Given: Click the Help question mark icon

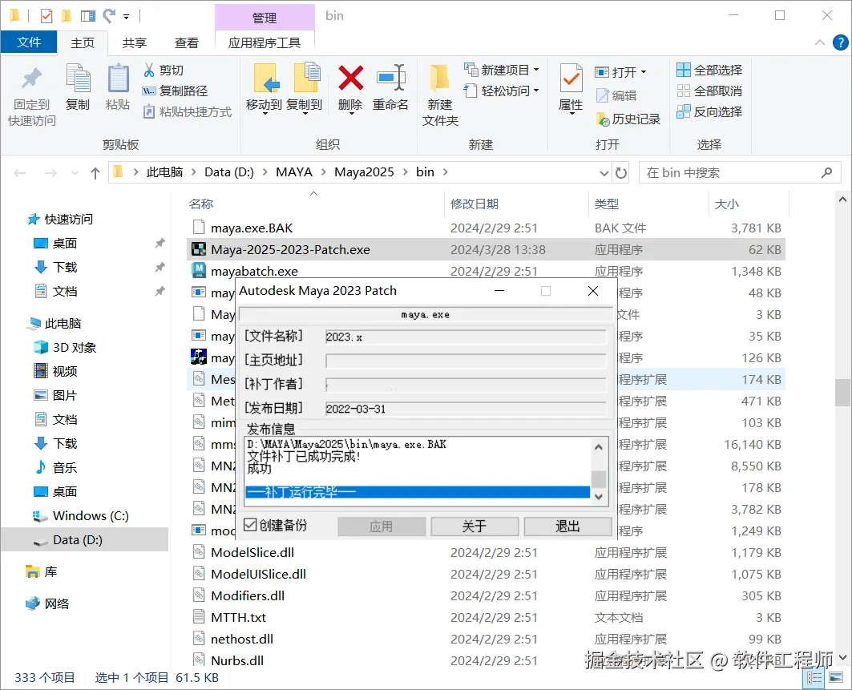Looking at the screenshot, I should 840,42.
